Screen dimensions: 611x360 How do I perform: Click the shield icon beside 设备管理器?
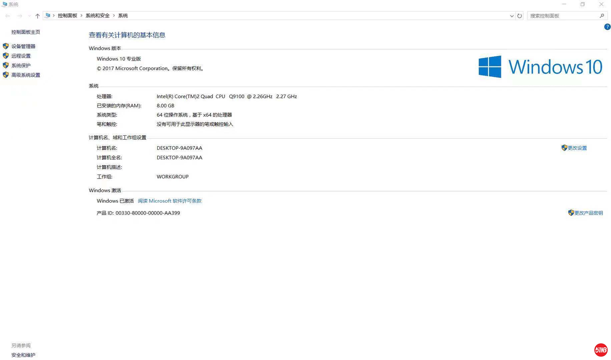[6, 46]
